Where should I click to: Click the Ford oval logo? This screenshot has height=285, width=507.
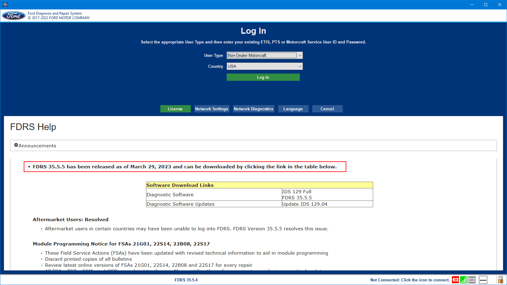(x=14, y=16)
